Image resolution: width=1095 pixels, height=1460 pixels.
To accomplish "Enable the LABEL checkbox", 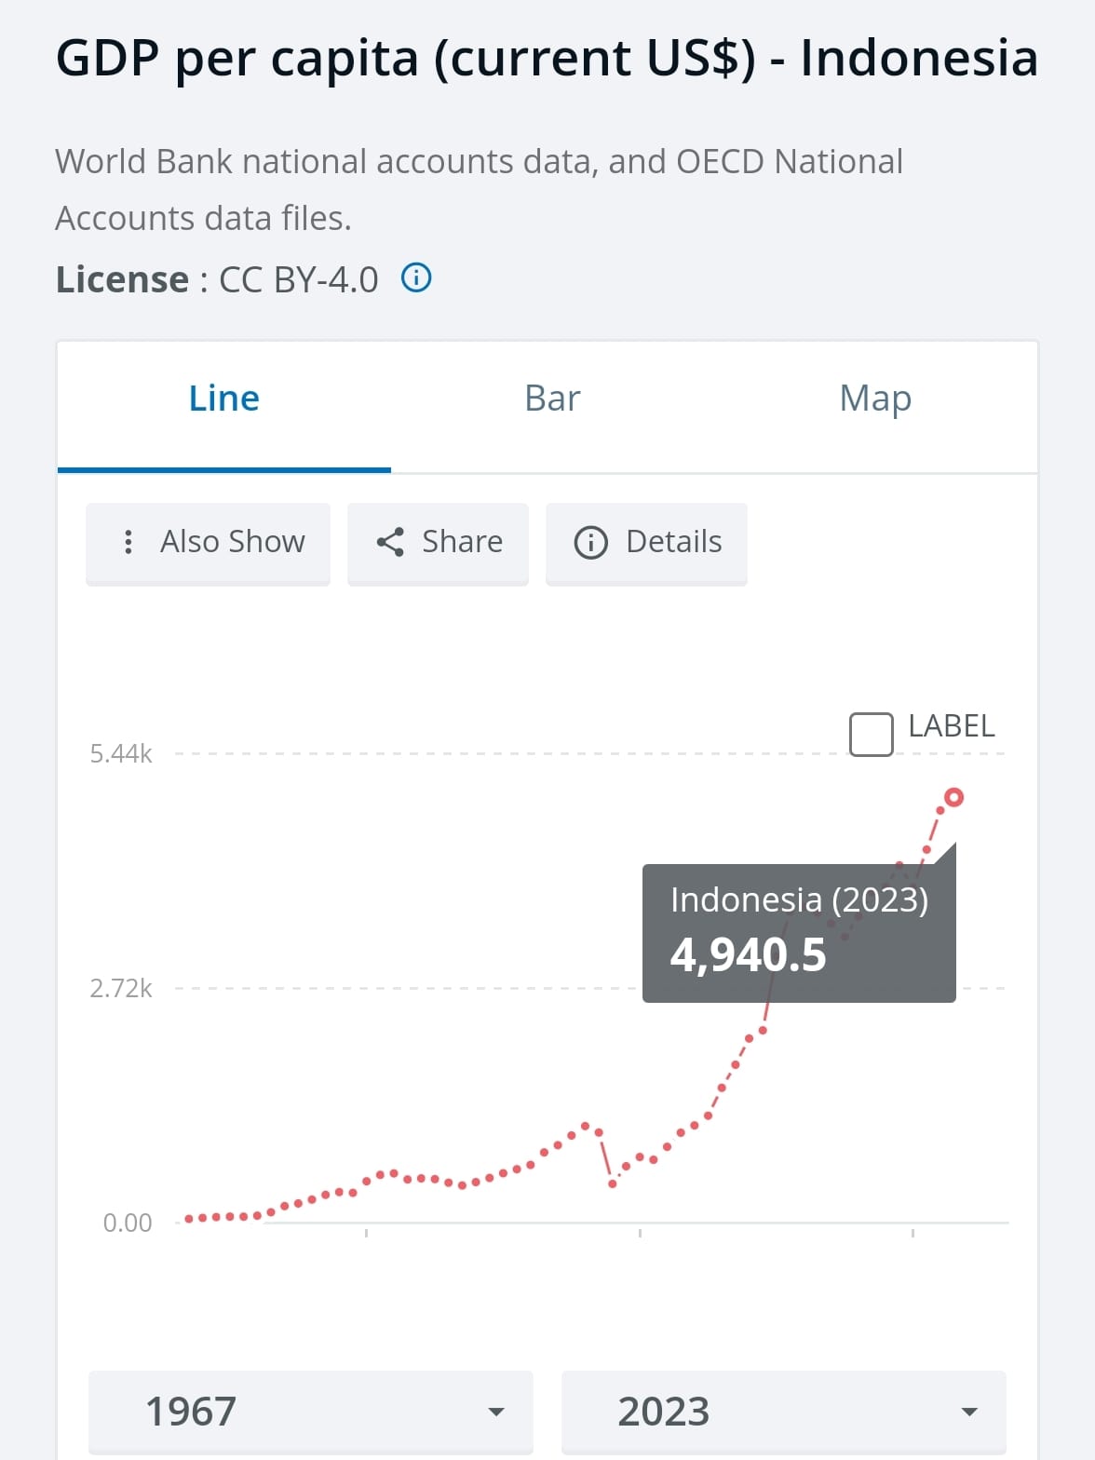I will (872, 734).
